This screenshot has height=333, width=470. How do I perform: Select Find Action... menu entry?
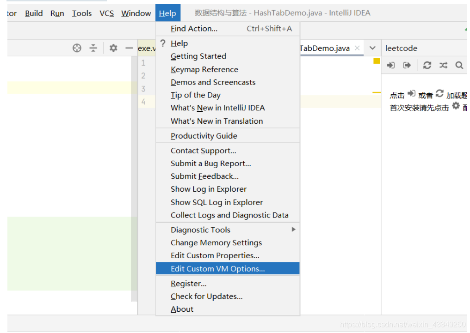click(x=228, y=29)
